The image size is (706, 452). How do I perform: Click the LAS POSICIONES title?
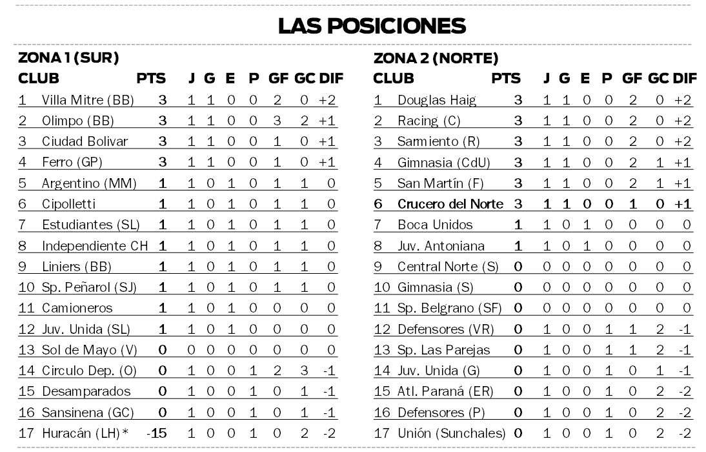(372, 26)
